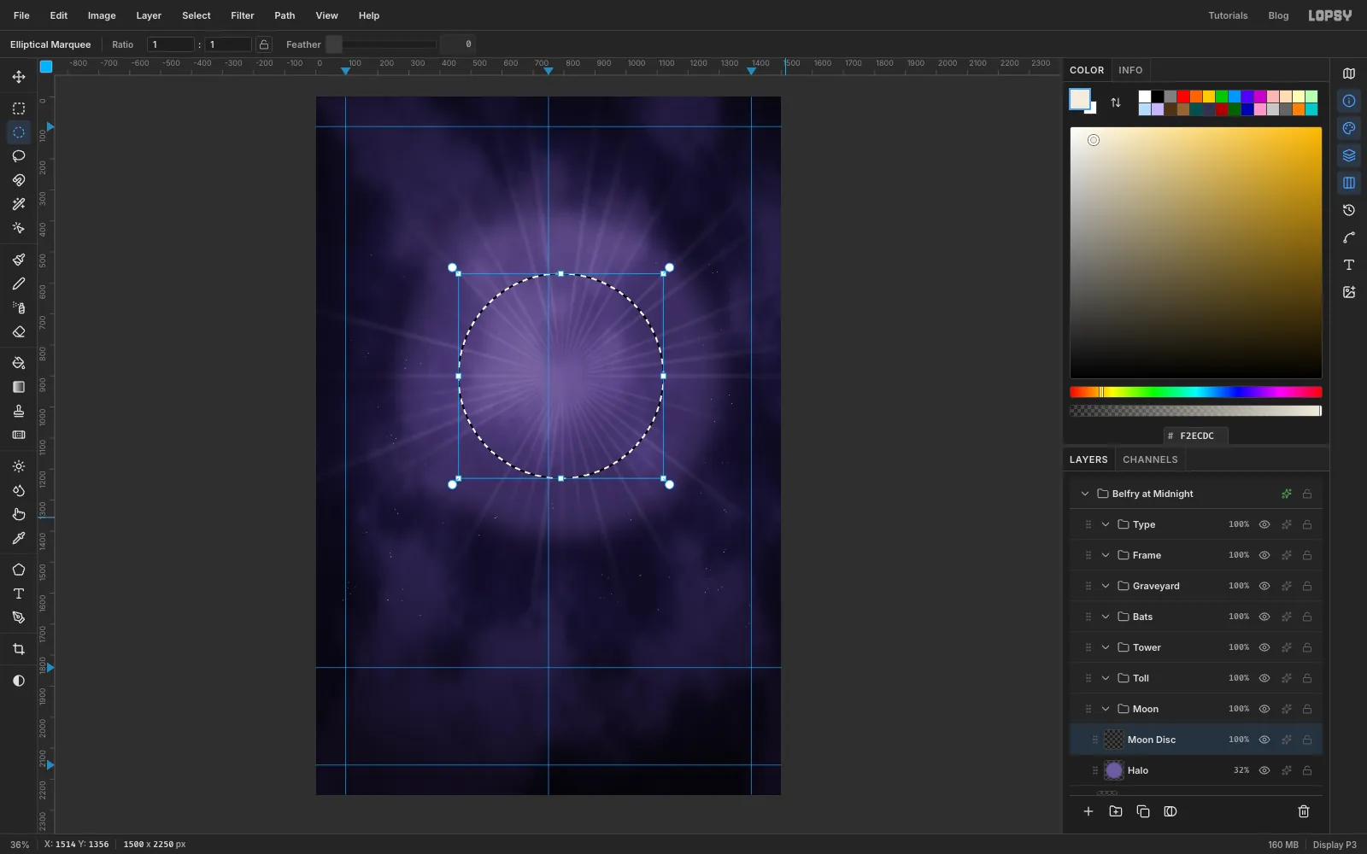Select the Hand tool
The height and width of the screenshot is (854, 1367).
19,514
